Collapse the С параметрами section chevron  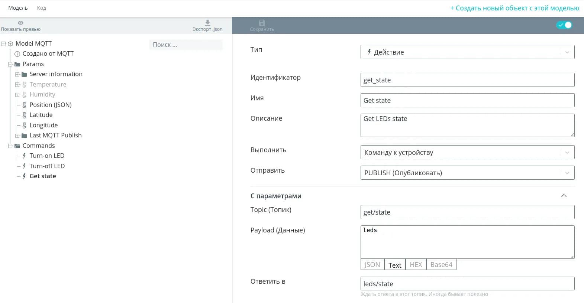pos(564,196)
